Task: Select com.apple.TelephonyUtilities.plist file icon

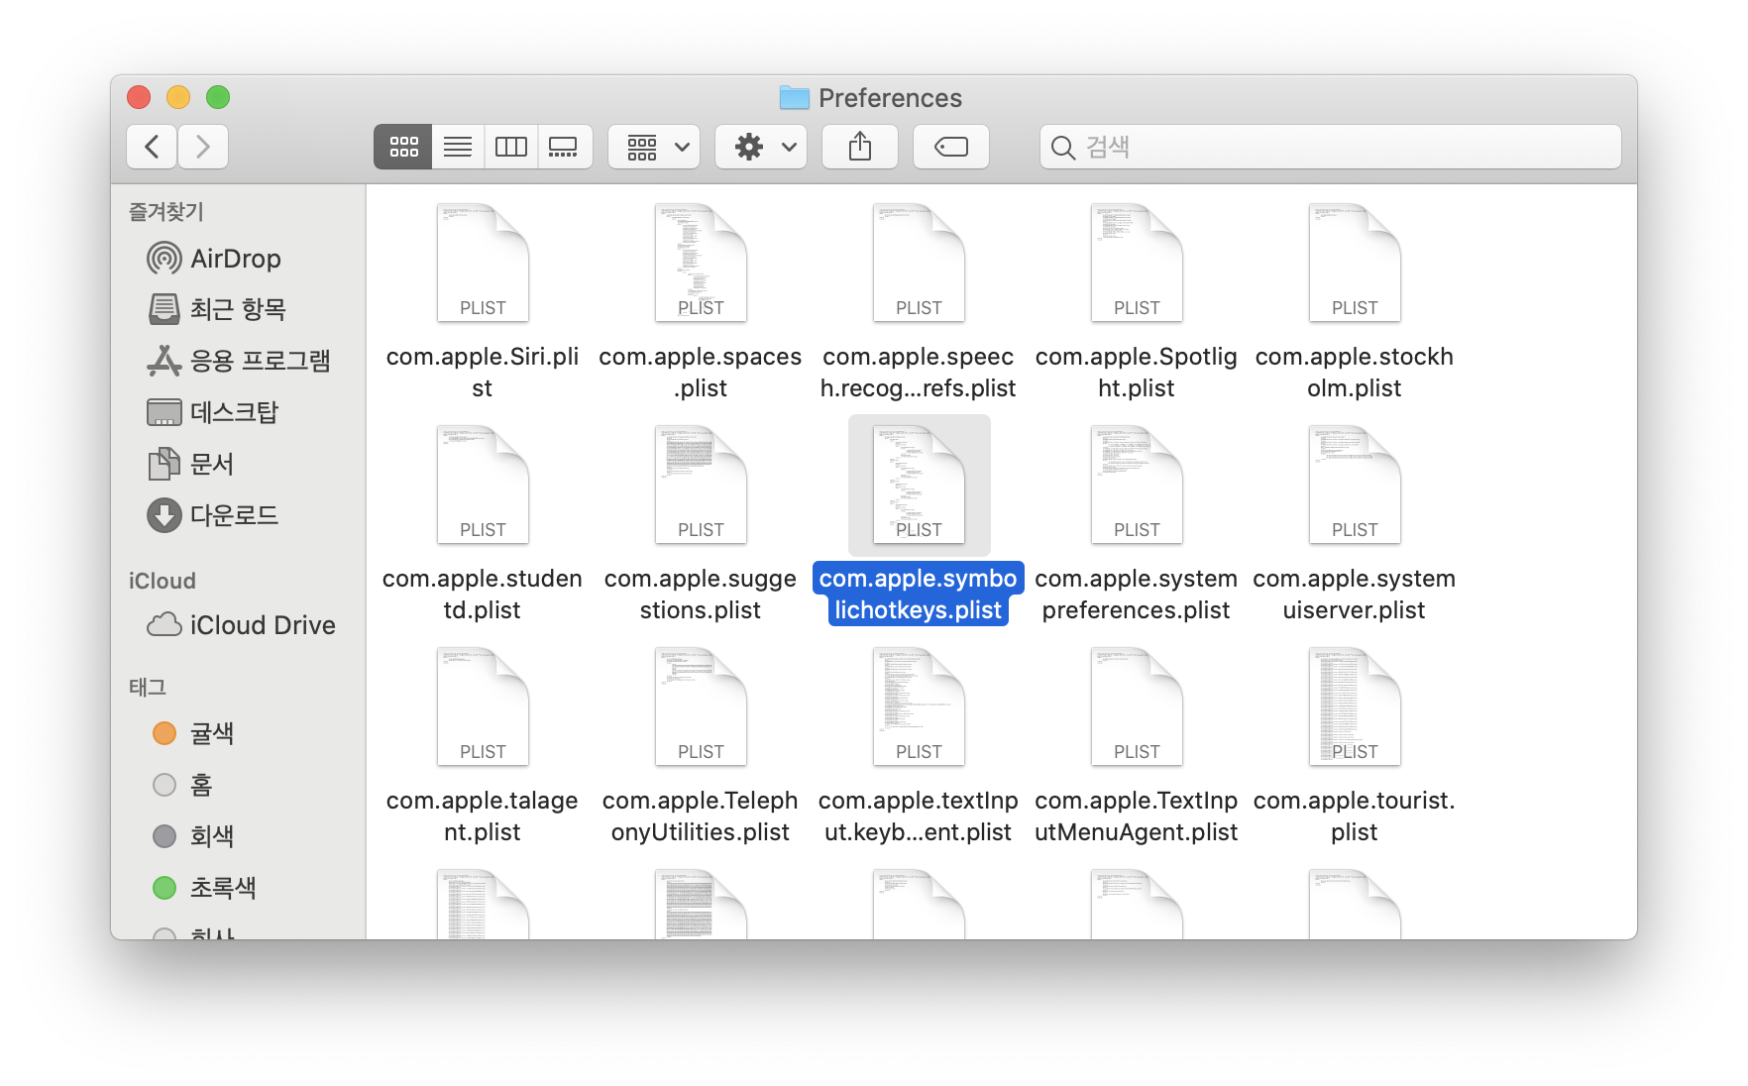Action: 701,706
